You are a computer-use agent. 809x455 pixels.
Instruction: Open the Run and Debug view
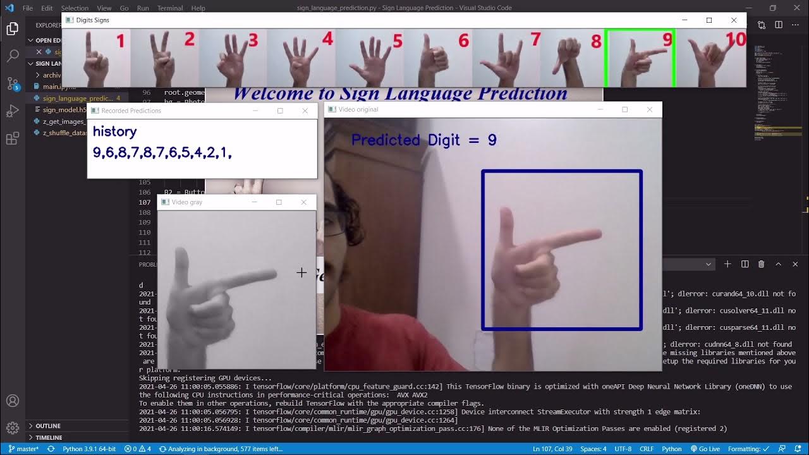pyautogui.click(x=13, y=111)
